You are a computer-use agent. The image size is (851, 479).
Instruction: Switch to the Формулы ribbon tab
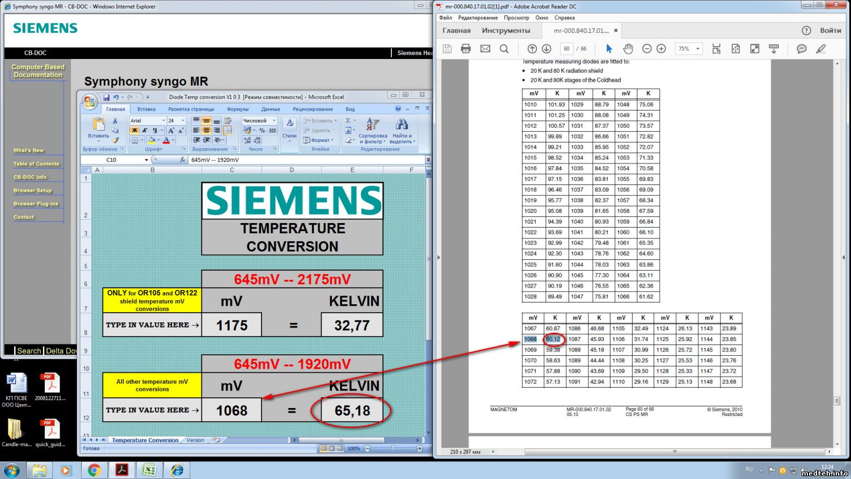pyautogui.click(x=238, y=109)
